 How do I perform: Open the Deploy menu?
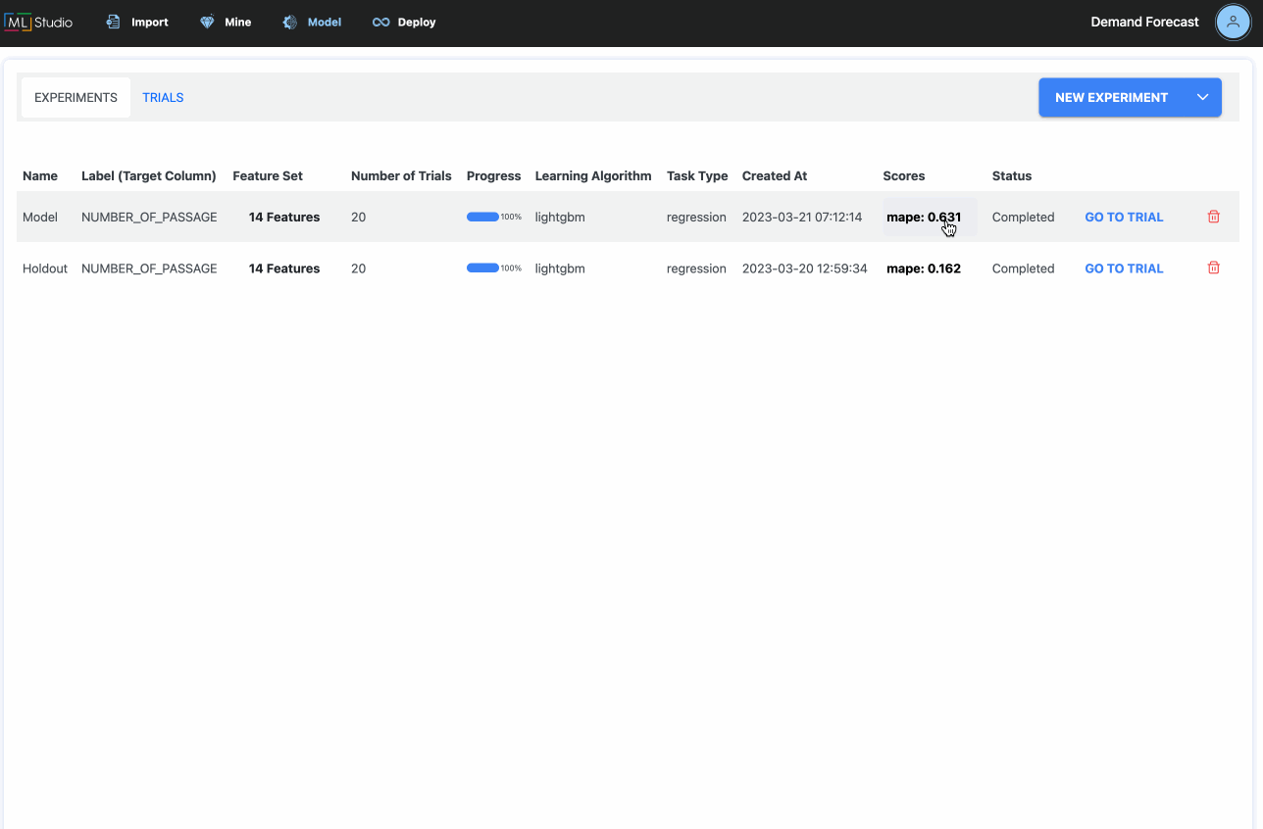[404, 22]
